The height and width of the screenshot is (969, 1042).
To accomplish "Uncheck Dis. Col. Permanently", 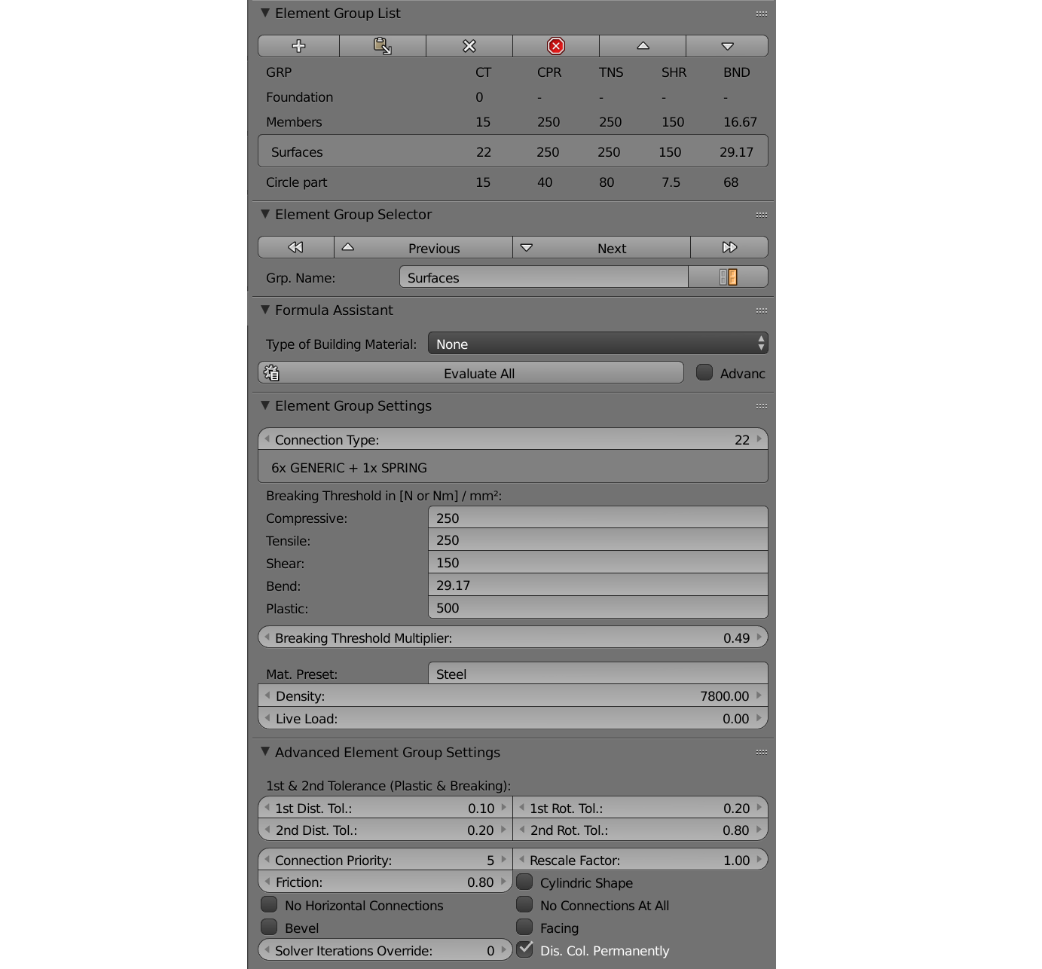I will (525, 949).
